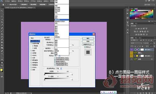Click the 确定 button
Image resolution: width=156 pixels, height=94 pixels.
coord(88,38)
